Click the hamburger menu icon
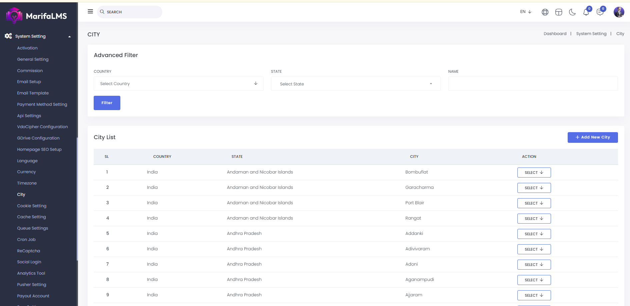Screen dimensions: 630x306 [x=90, y=12]
